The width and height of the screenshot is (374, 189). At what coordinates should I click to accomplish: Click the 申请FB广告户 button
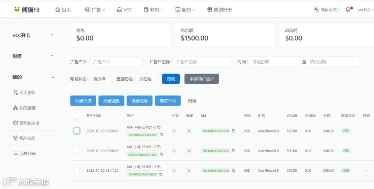202,79
